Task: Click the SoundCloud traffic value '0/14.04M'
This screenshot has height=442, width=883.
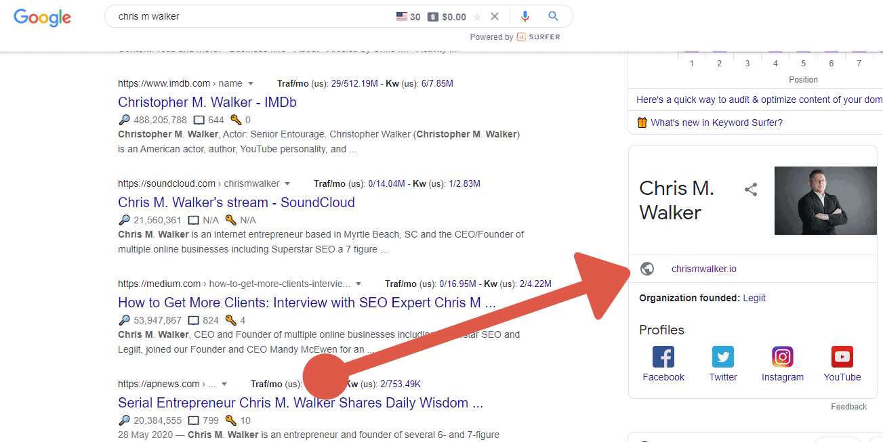Action: pyautogui.click(x=386, y=184)
